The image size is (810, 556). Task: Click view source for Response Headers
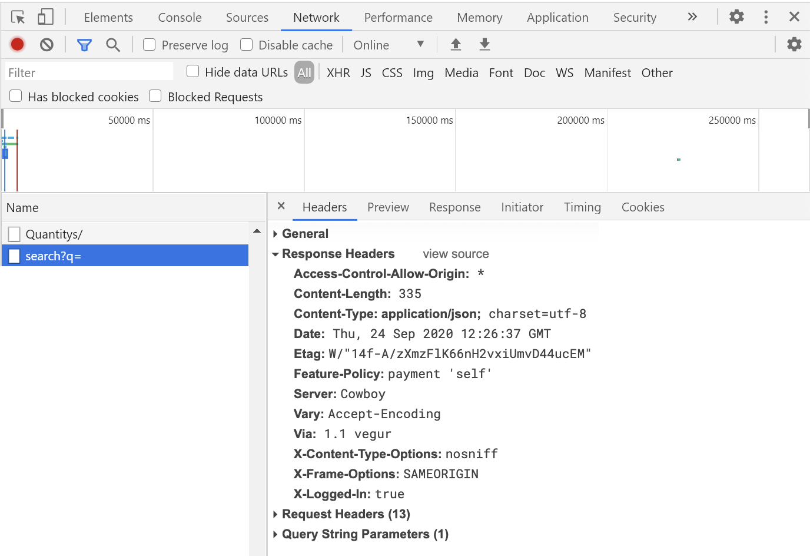click(x=455, y=253)
